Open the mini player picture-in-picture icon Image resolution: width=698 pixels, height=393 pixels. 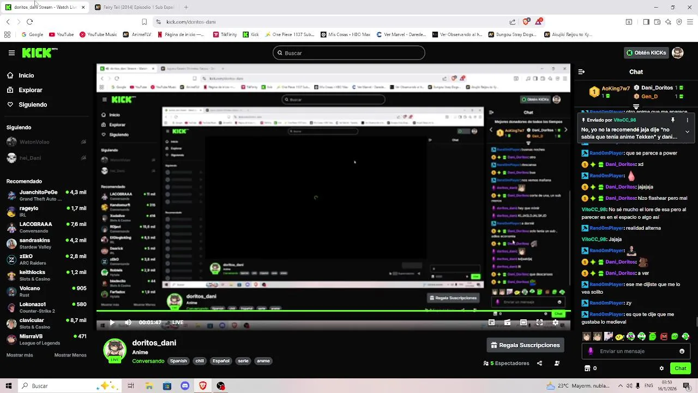[x=491, y=323]
